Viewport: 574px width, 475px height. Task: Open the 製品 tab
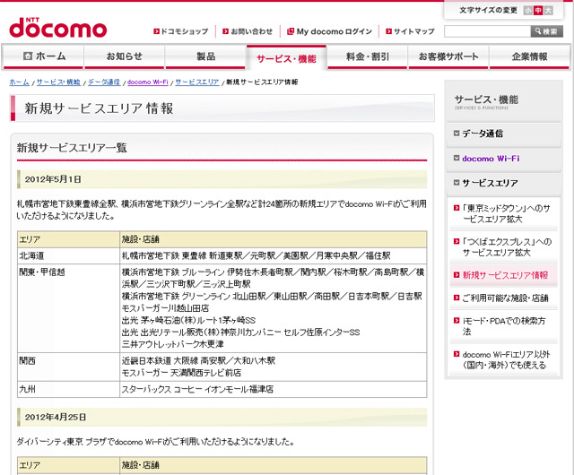205,56
